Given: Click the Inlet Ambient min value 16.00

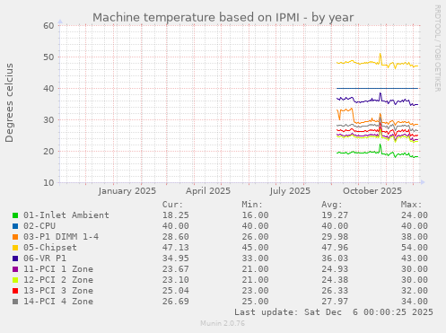Looking at the screenshot, I should click(255, 215).
